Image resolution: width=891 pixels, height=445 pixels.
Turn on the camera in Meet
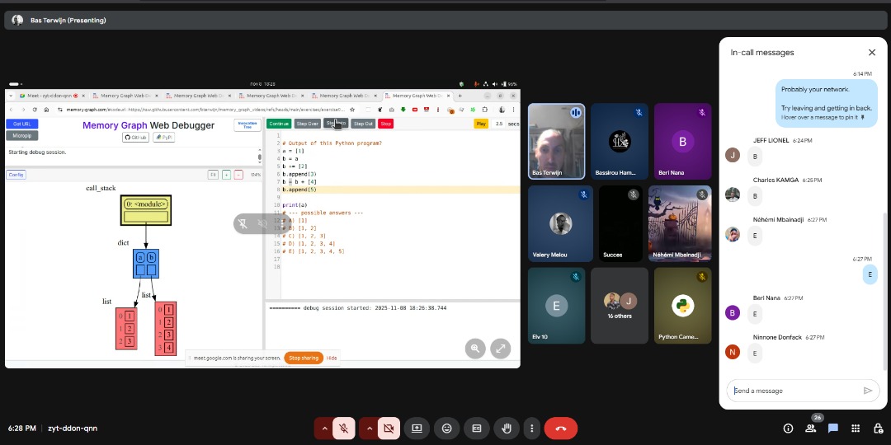(389, 429)
